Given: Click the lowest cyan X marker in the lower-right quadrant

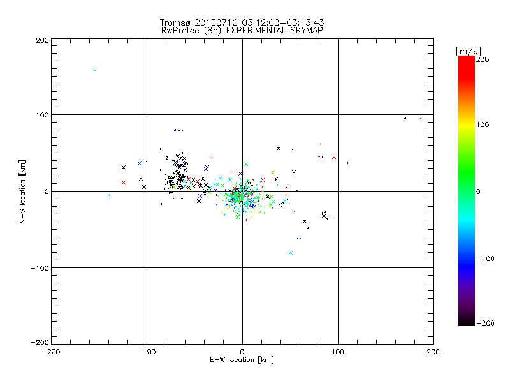Looking at the screenshot, I should 291,253.
